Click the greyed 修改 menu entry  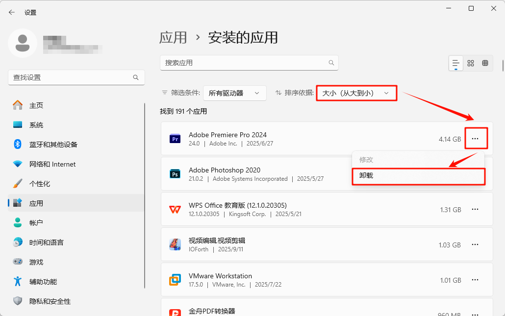[x=418, y=160]
